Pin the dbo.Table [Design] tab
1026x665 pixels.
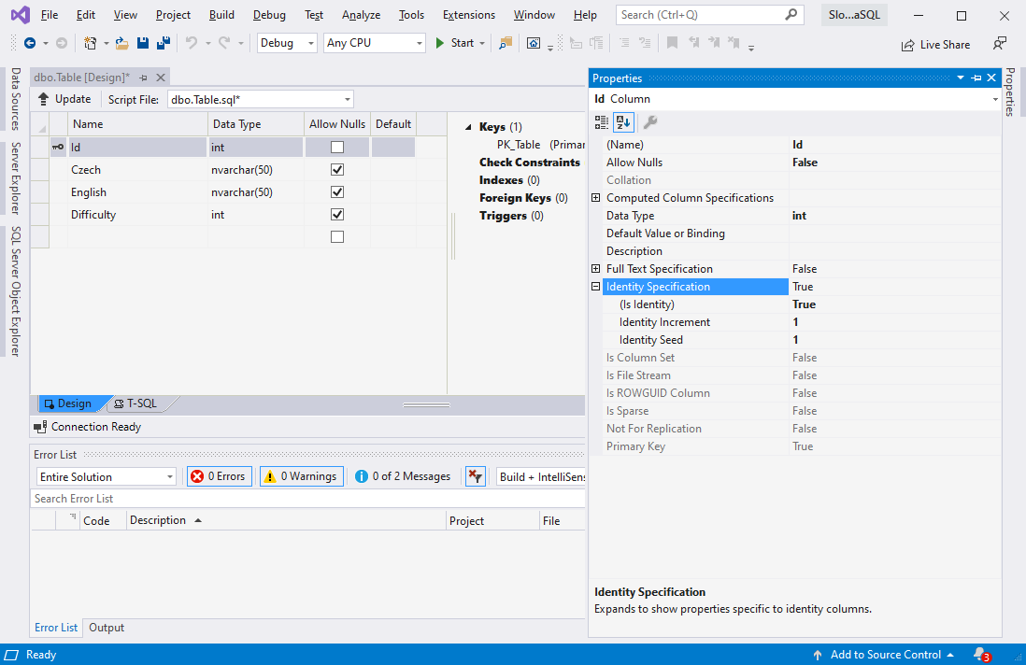(x=143, y=78)
